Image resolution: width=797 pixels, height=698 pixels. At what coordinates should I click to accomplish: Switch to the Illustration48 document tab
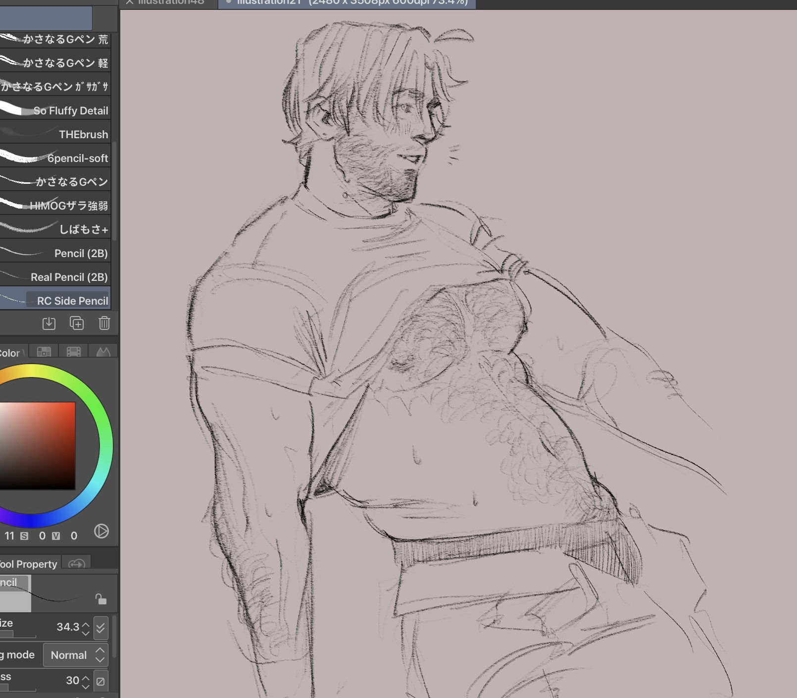pos(168,3)
